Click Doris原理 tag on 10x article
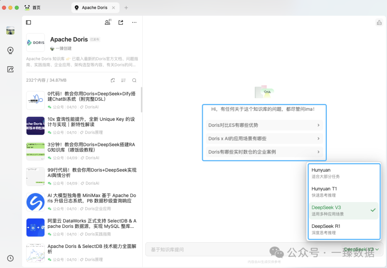387x268 pixels. (91, 132)
